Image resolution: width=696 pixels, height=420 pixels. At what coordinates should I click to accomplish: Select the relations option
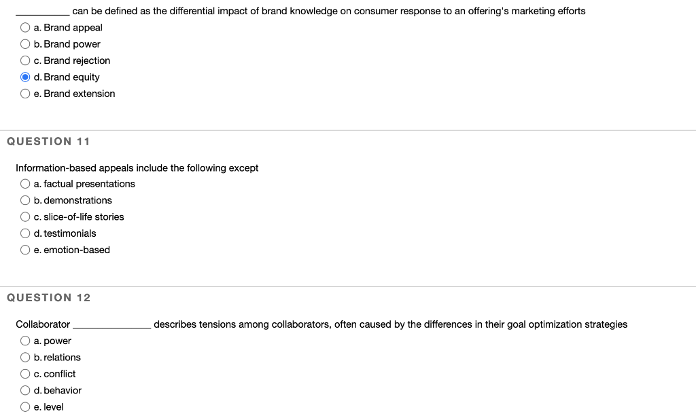pyautogui.click(x=25, y=358)
